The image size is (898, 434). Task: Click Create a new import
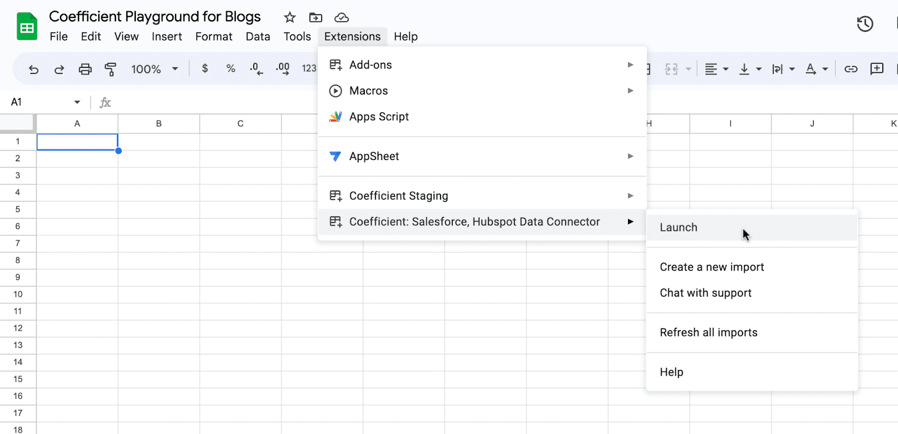tap(712, 267)
